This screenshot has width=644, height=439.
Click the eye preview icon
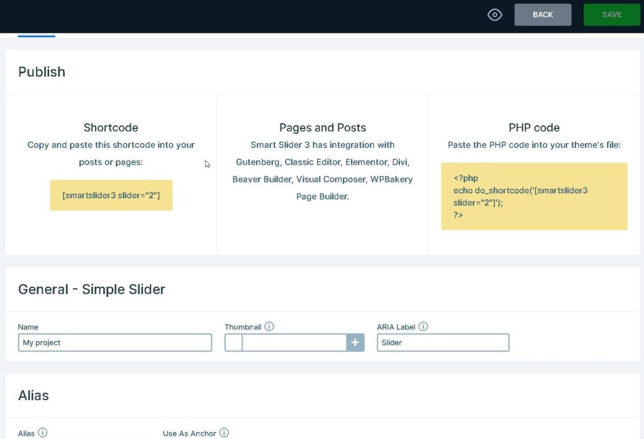point(495,15)
